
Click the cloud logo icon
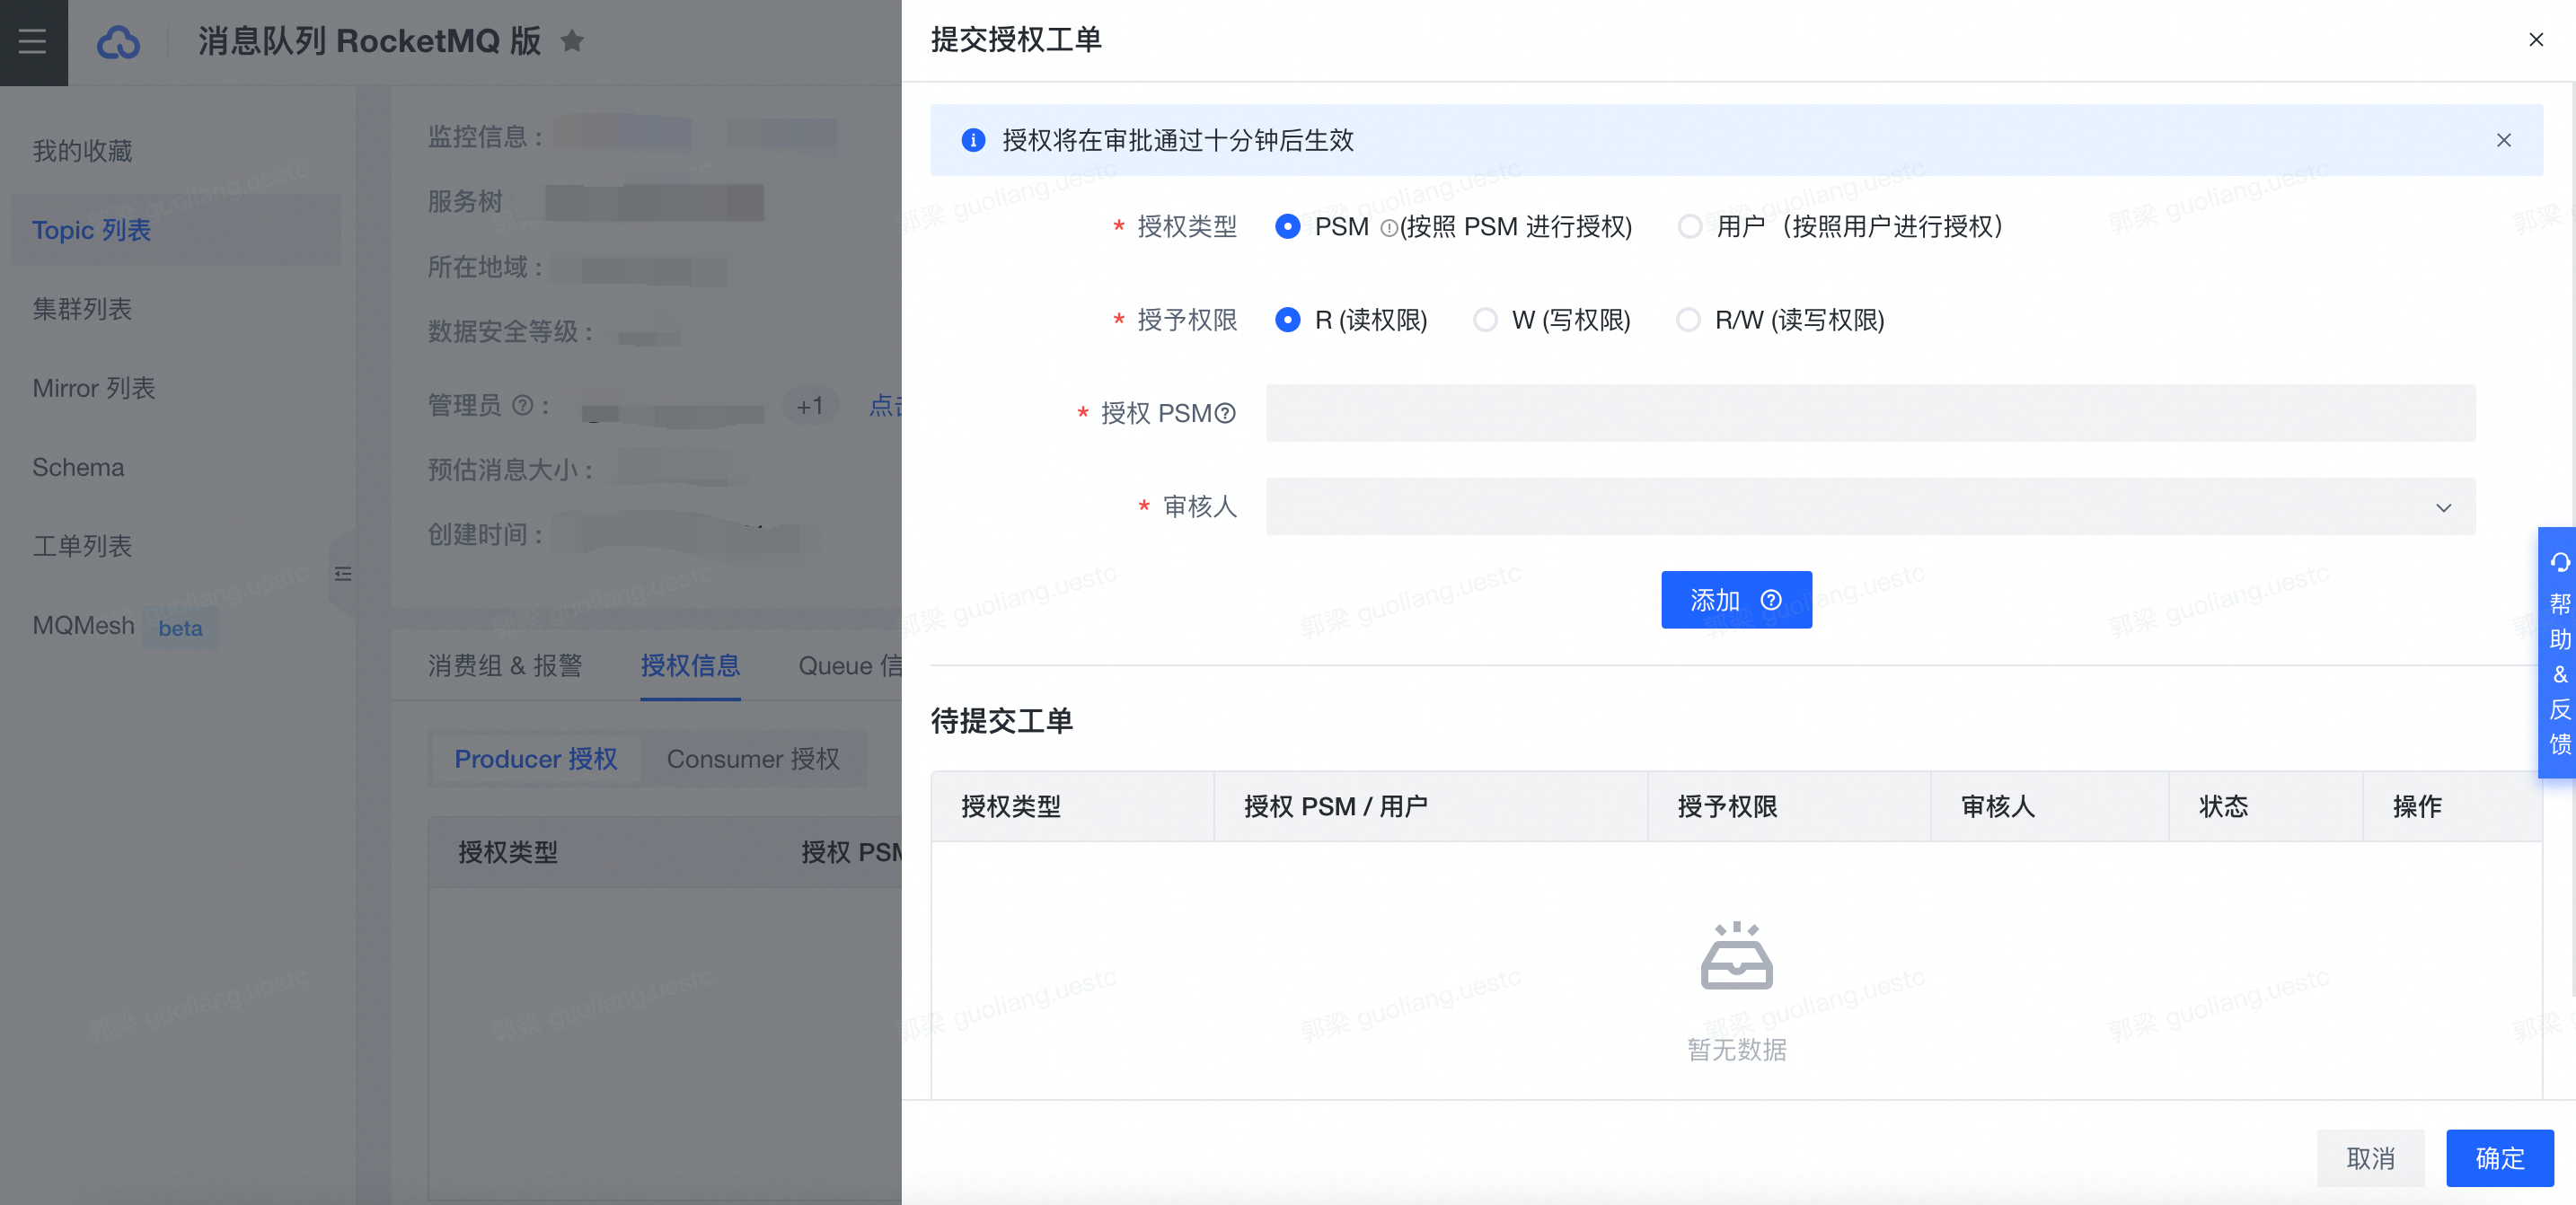[x=118, y=42]
